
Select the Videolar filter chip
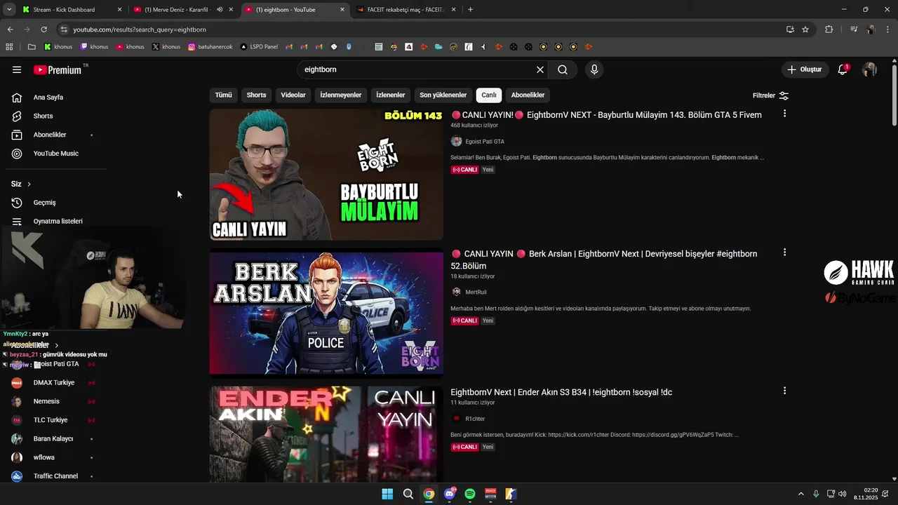point(293,95)
